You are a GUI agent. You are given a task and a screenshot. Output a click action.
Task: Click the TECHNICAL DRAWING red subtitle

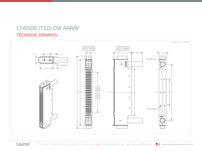(37, 35)
